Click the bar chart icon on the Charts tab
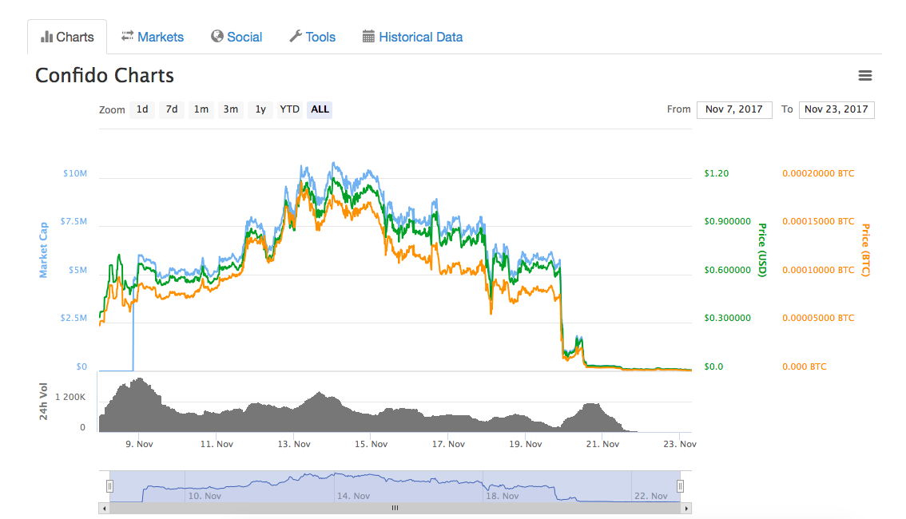 click(46, 37)
